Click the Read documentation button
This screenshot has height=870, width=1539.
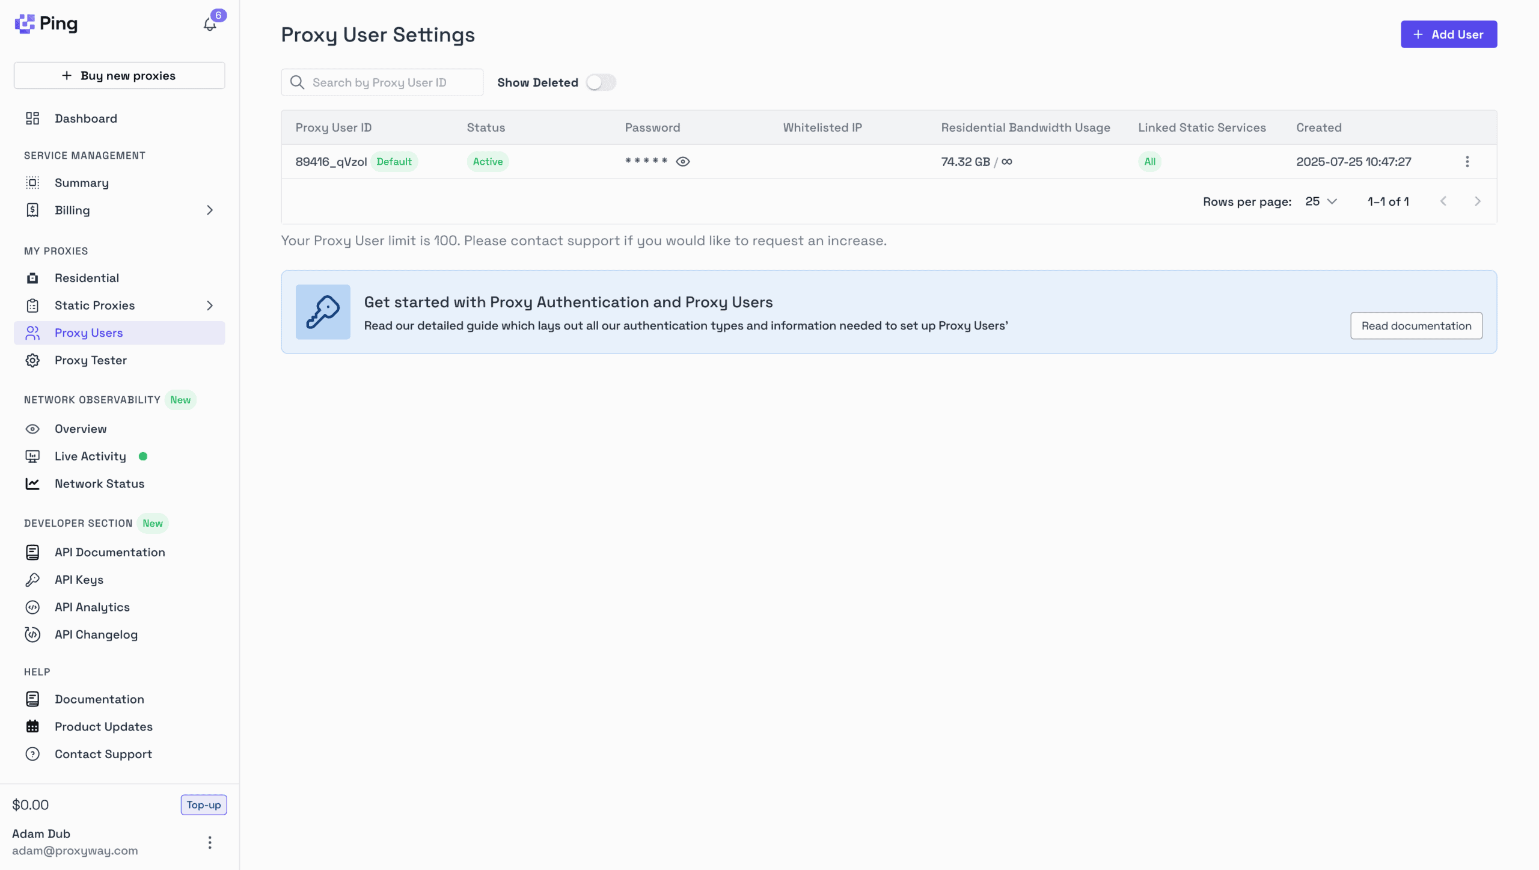click(x=1416, y=326)
